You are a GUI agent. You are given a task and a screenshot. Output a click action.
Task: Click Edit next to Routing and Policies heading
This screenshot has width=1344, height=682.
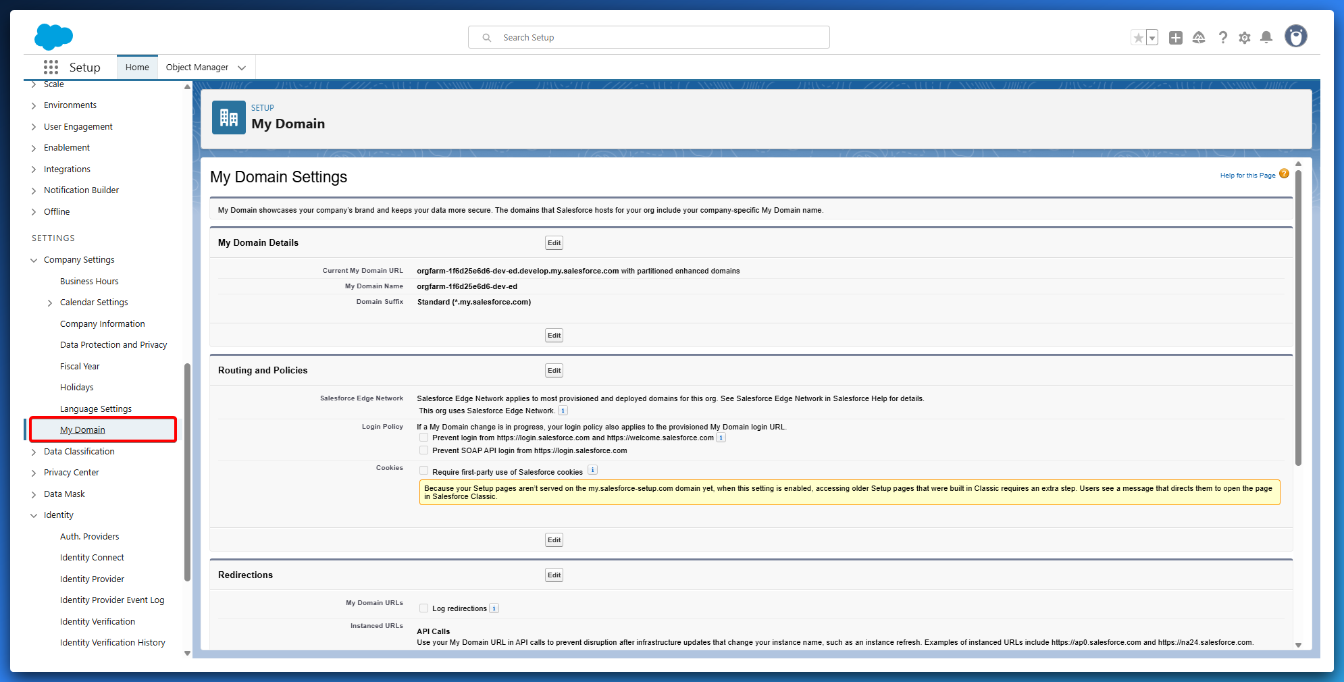click(x=554, y=371)
